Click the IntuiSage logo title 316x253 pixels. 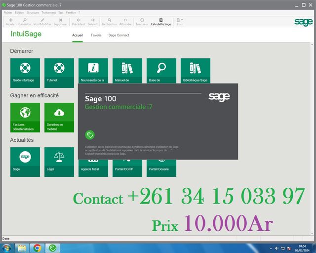point(26,34)
